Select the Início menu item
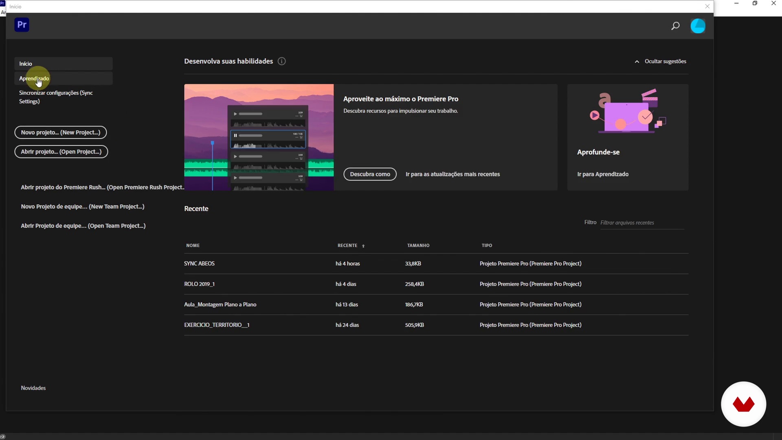Screen dimensions: 782x440 64,64
